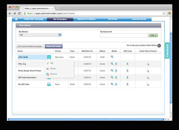
Task: Open the Feedback side tab
Action: [167, 50]
